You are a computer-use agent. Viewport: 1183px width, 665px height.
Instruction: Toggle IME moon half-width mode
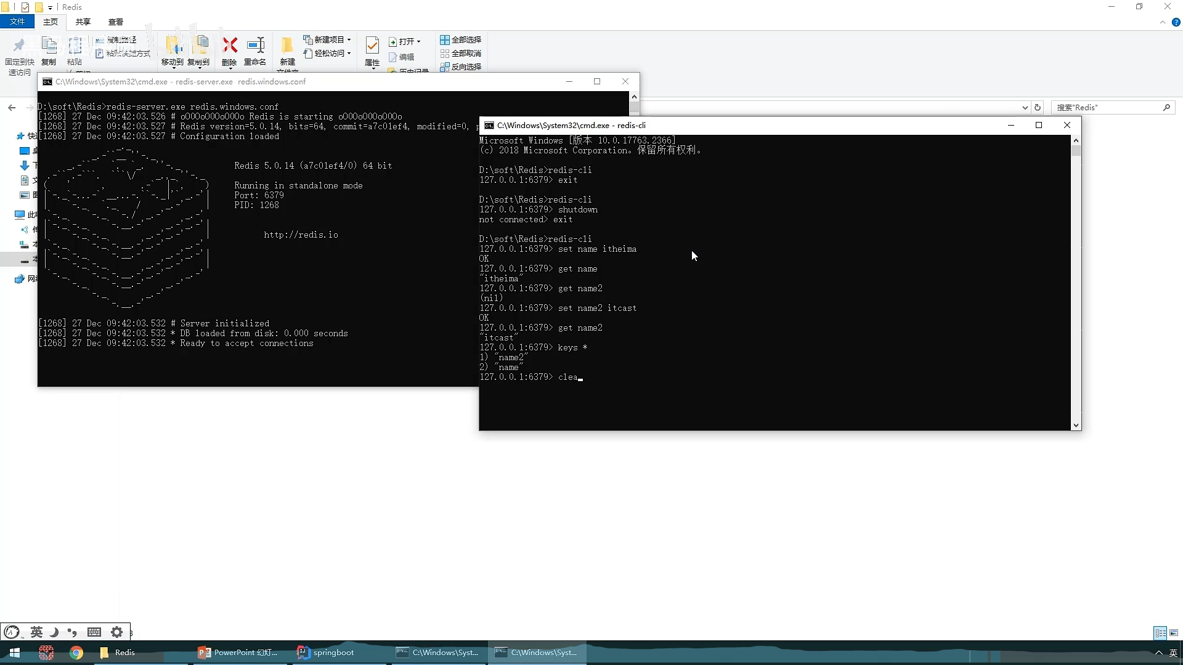[x=54, y=632]
